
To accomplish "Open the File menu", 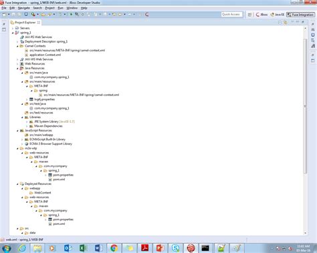I will [4, 8].
